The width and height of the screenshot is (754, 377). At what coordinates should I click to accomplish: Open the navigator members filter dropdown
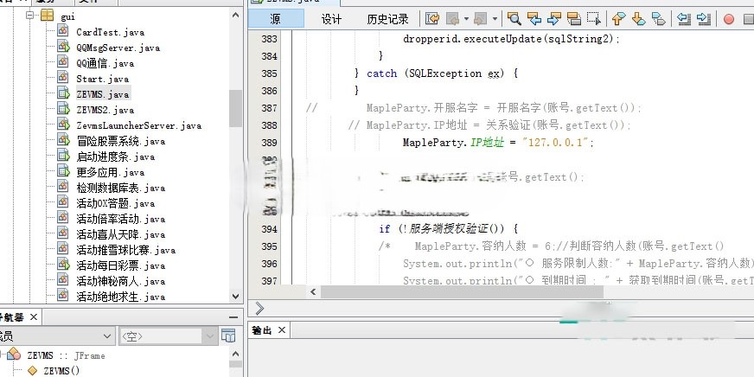coord(106,335)
